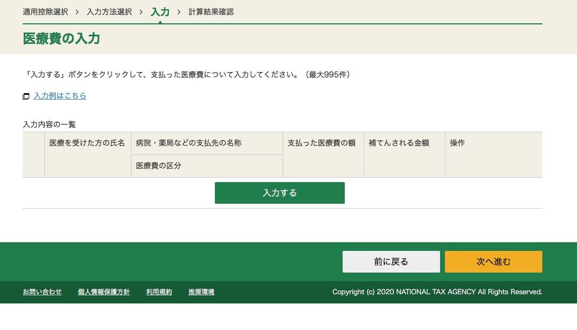Open the 利用規約 footer link
577x330 pixels.
tap(159, 292)
